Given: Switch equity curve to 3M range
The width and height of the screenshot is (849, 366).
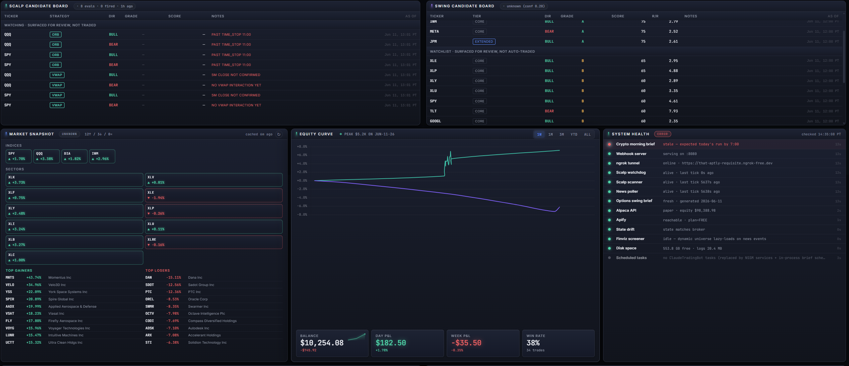Looking at the screenshot, I should point(562,134).
